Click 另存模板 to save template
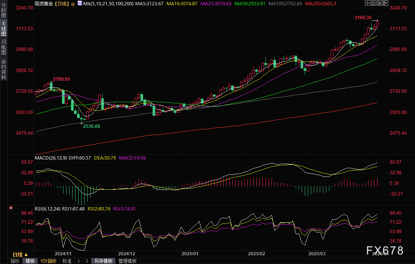Image resolution: width=415 pixels, height=264 pixels. click(103, 261)
